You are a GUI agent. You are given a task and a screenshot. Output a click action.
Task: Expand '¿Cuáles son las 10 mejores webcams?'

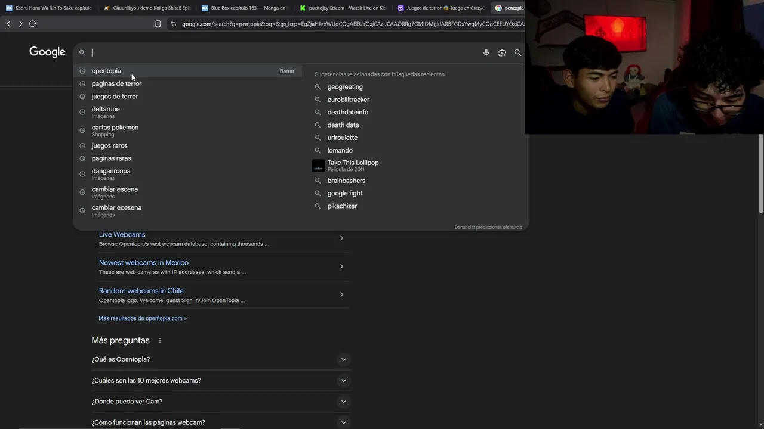coord(220,380)
